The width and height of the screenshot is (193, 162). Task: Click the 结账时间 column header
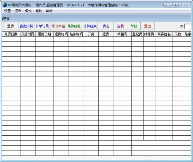click(76, 34)
